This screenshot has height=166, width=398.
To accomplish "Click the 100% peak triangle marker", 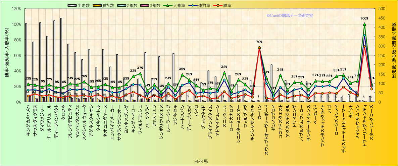I will click(364, 24).
